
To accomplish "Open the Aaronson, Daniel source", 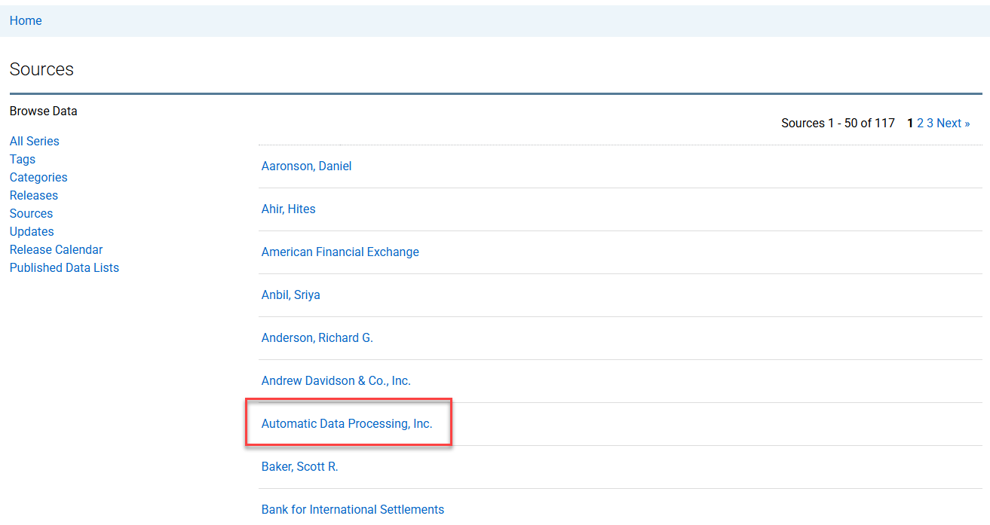I will coord(306,166).
